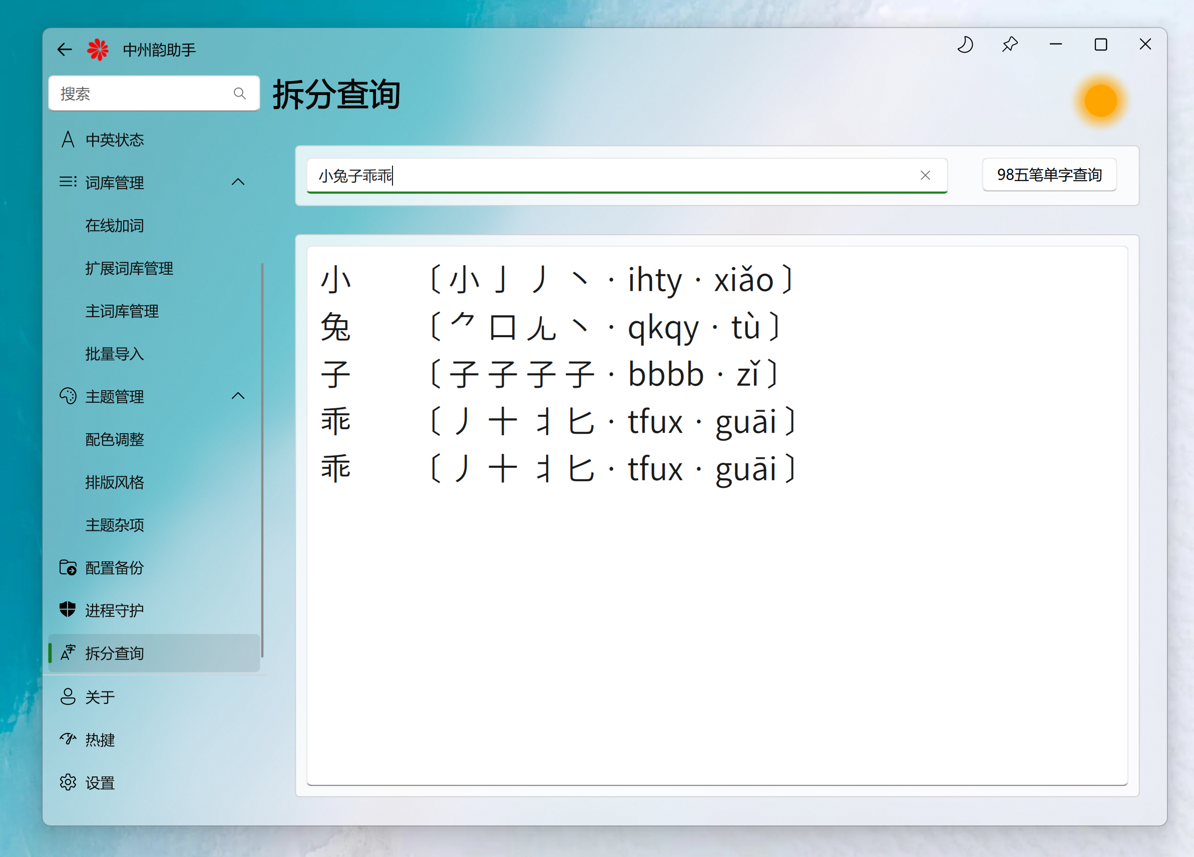This screenshot has height=857, width=1194.
Task: Open 中英状态 page
Action: pos(115,140)
